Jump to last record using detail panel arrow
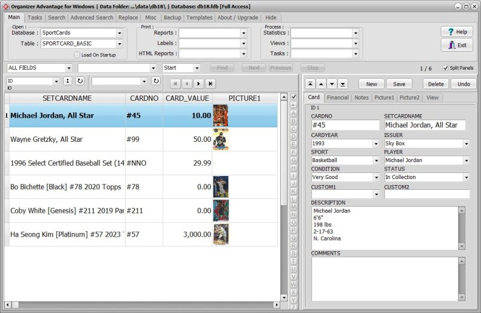 (342, 84)
